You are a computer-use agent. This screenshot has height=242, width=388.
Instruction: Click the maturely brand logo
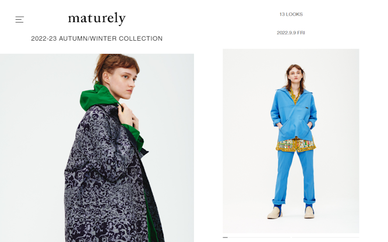[97, 19]
